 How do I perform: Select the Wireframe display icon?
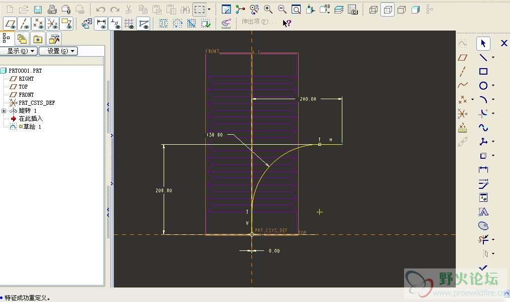(373, 10)
